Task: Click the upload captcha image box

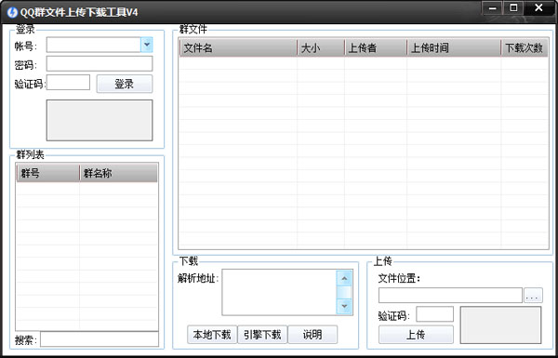Action: pos(500,325)
